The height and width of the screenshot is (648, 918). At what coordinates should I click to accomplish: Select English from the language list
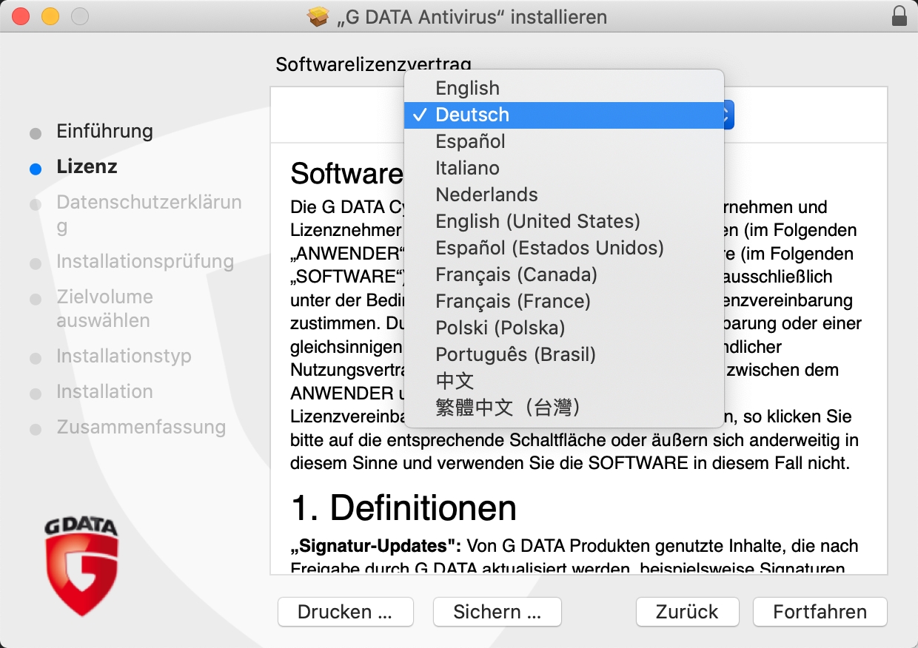point(563,88)
